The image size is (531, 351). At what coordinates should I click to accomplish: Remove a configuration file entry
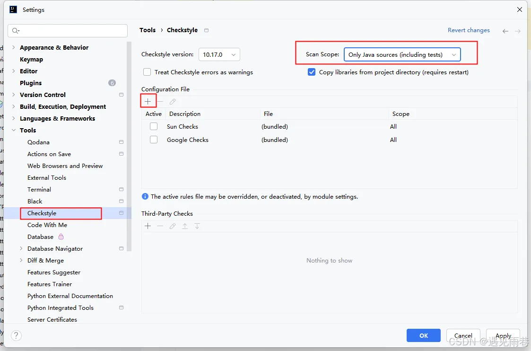[x=160, y=101]
